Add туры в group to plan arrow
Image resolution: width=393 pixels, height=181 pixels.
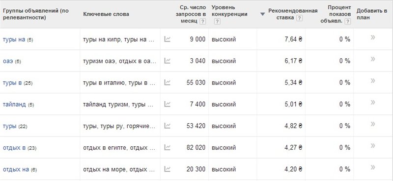tap(373, 81)
